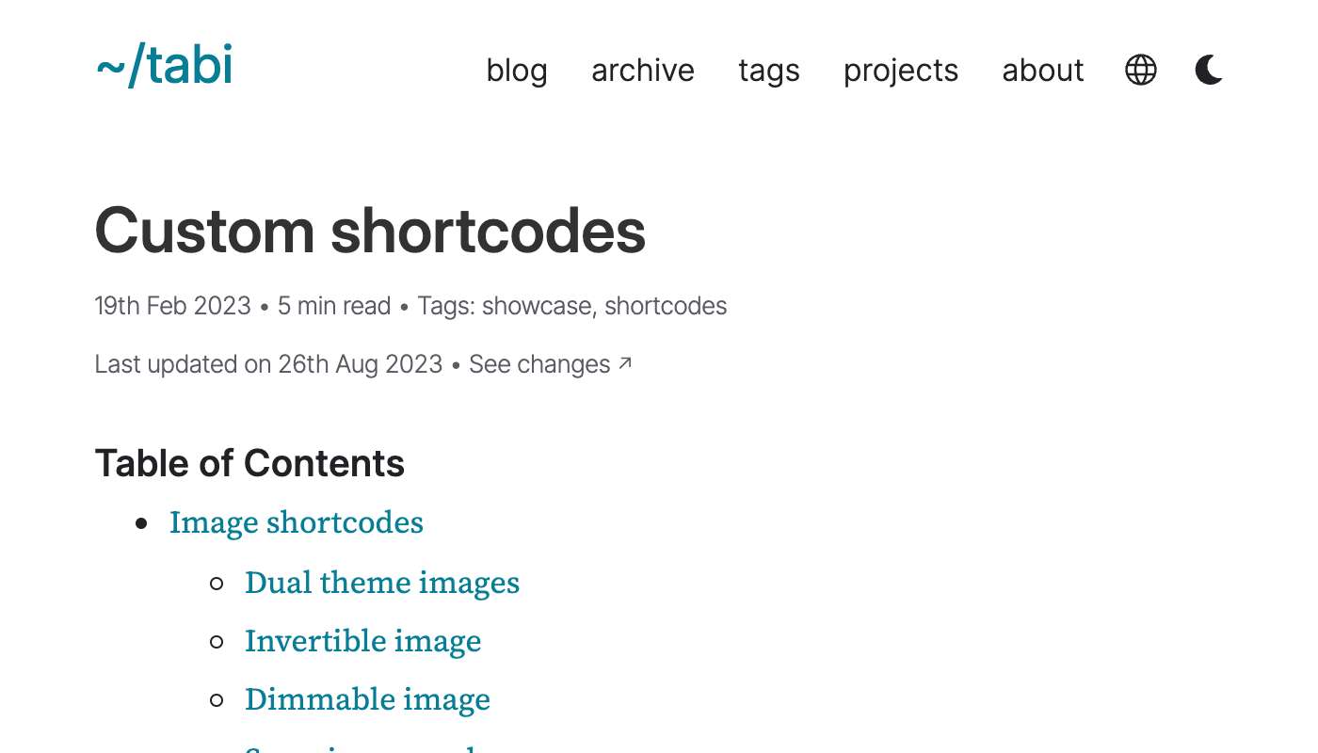
Task: Open the tags page
Action: (x=768, y=71)
